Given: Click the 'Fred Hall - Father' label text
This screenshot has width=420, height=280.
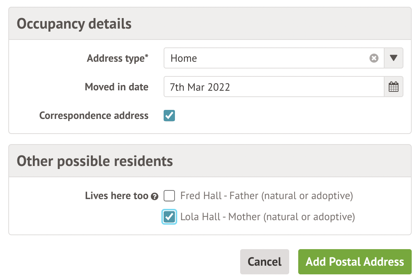Looking at the screenshot, I should click(x=266, y=196).
